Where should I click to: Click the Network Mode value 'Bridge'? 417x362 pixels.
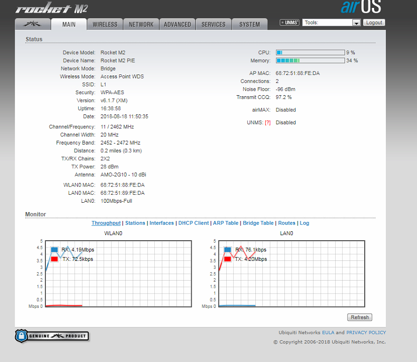108,69
